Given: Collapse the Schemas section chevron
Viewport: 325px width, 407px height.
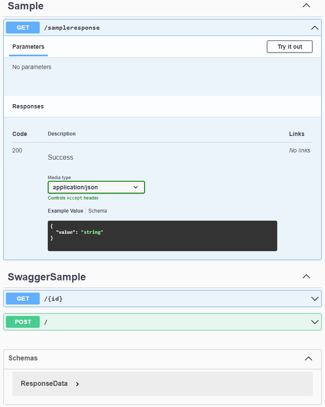Looking at the screenshot, I should point(309,359).
